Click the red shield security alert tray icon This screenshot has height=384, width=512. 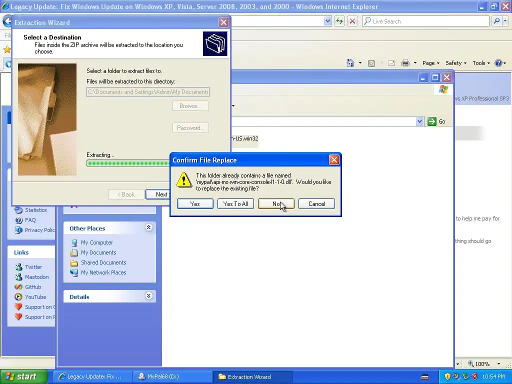pos(475,376)
